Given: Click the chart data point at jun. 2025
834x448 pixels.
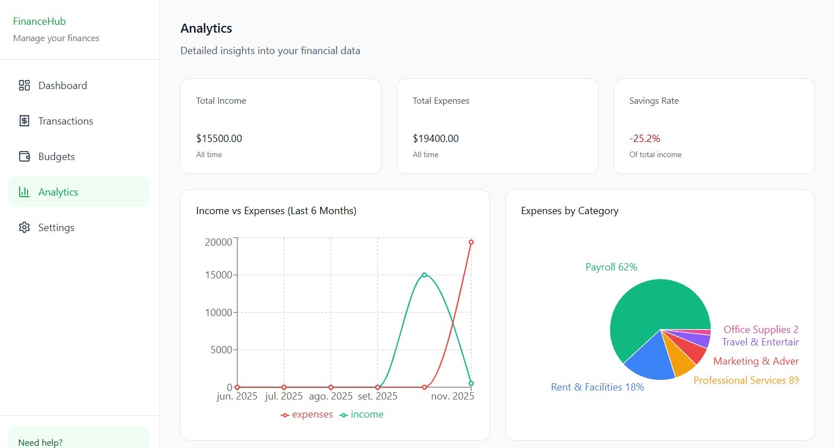Looking at the screenshot, I should [x=237, y=387].
